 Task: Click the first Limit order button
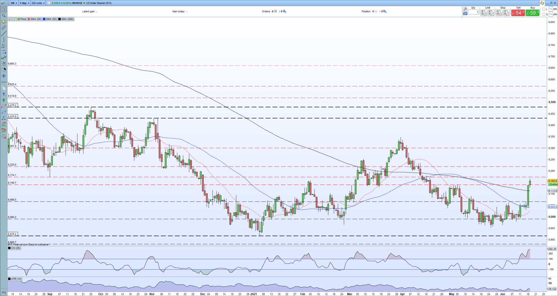pyautogui.click(x=484, y=13)
